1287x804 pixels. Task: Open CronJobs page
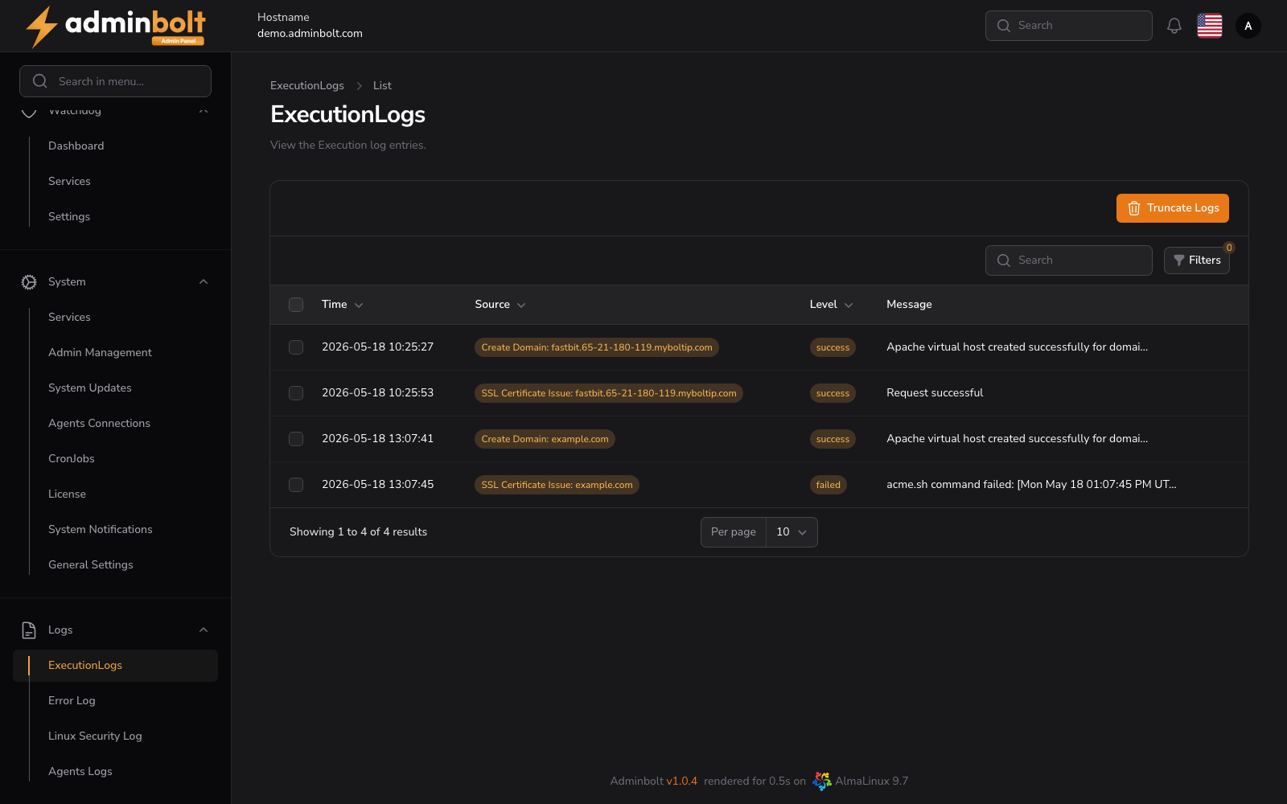72,459
